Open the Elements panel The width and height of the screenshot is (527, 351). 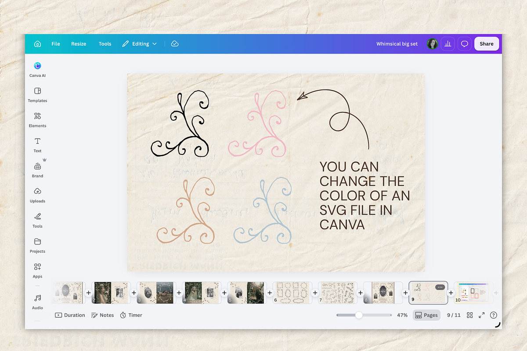[37, 120]
